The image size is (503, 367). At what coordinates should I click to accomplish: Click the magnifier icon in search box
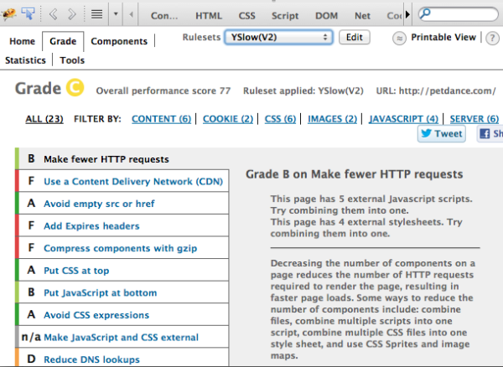tap(425, 13)
